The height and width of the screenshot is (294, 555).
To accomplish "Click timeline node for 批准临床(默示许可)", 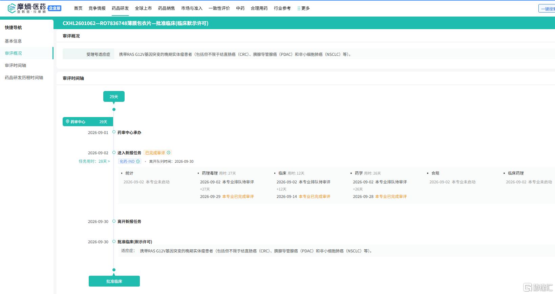I will (x=114, y=242).
